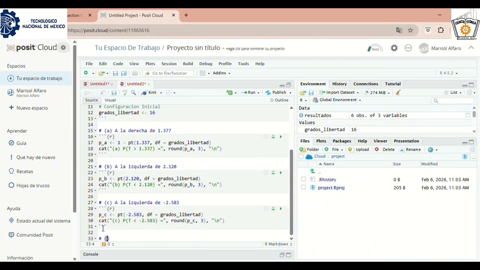Viewport: 480px width, 270px height.
Task: Click the Rename button in Files pane
Action: point(410,150)
